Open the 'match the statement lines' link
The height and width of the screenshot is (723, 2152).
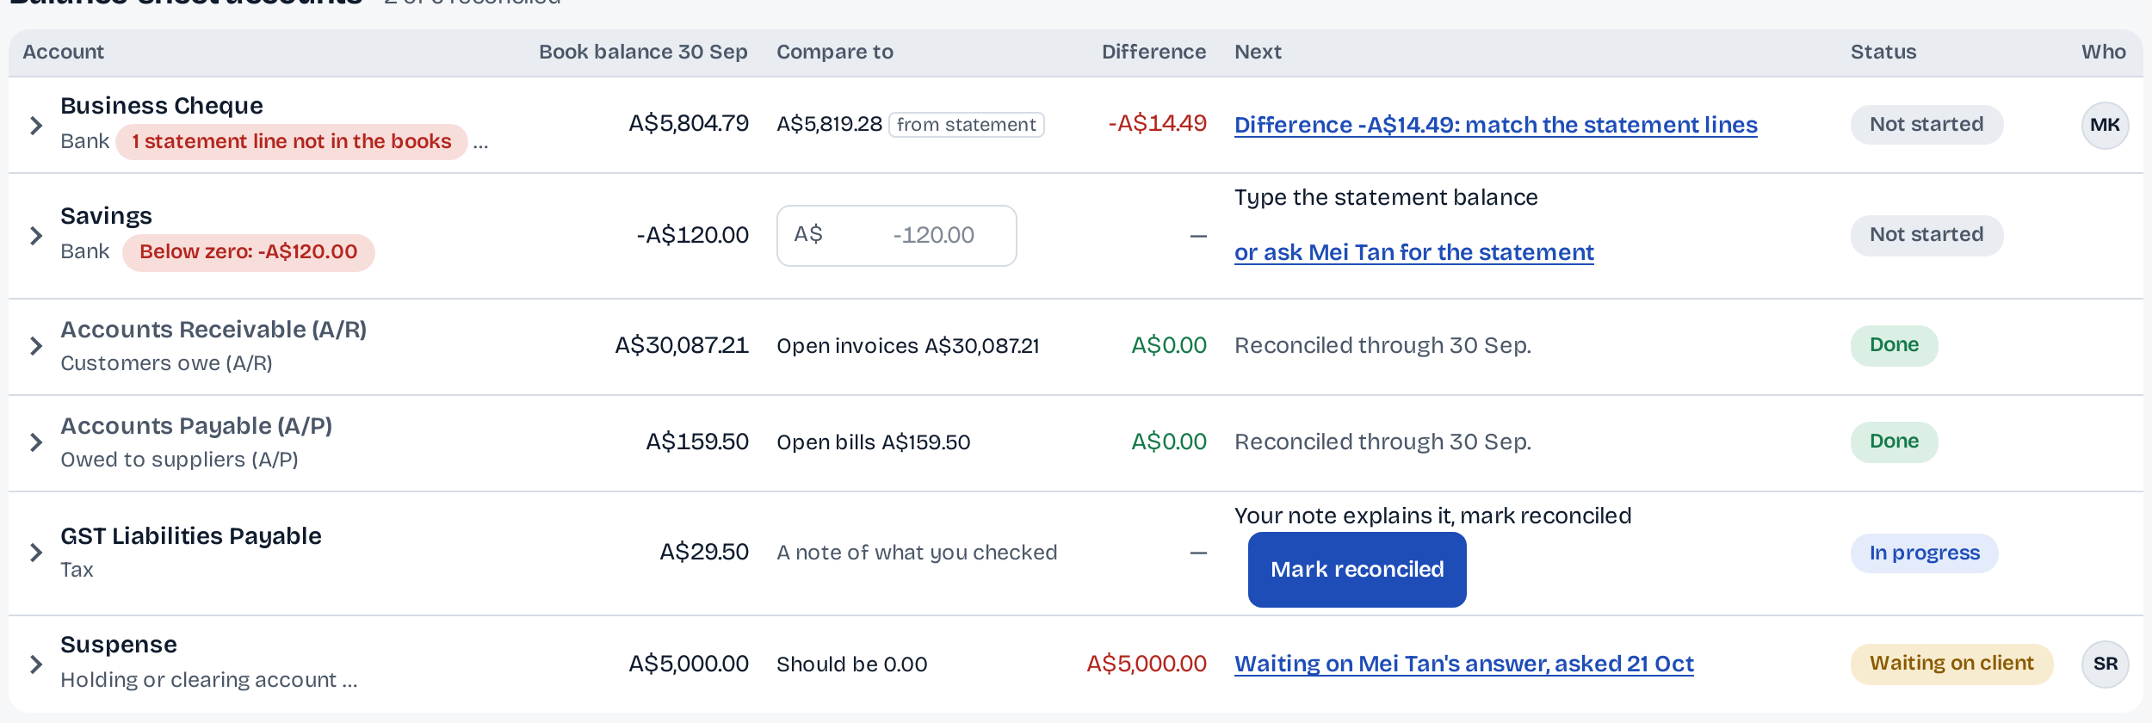(x=1496, y=125)
